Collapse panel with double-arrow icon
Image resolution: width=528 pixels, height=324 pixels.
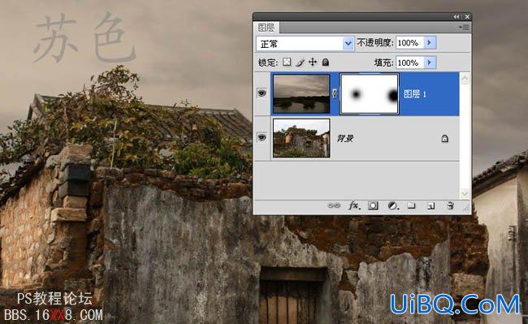pyautogui.click(x=457, y=16)
